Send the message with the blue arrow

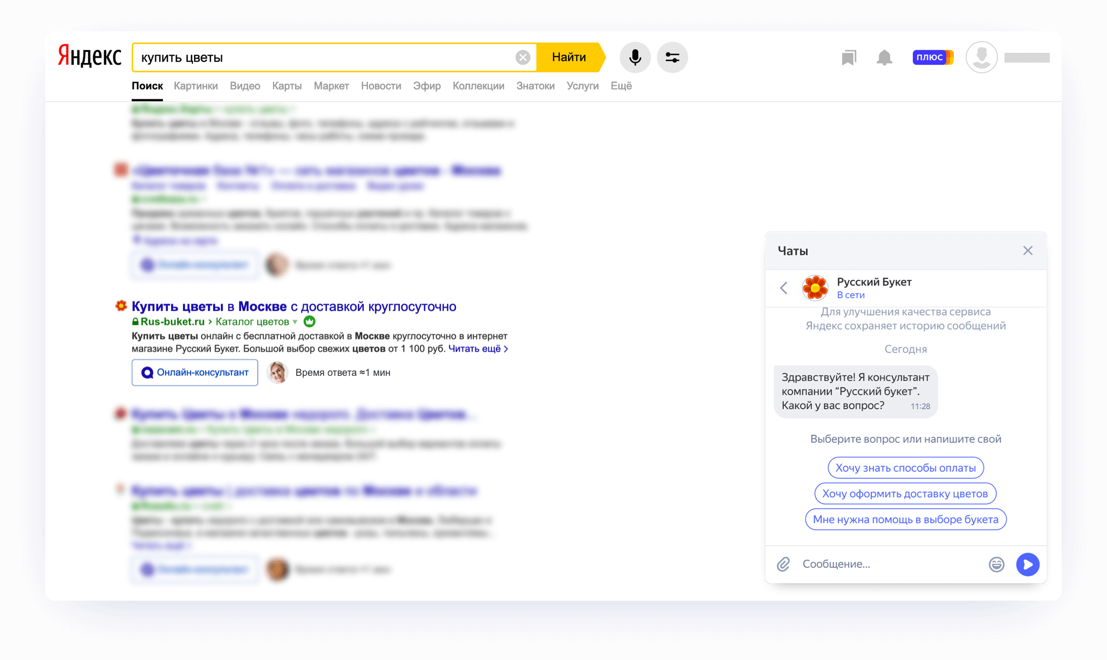pos(1028,565)
